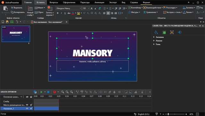Align text left in paragraph group
Viewport: 205px width, 116px height.
point(104,13)
